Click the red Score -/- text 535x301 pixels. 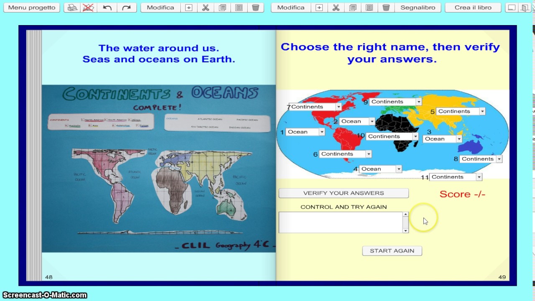462,194
